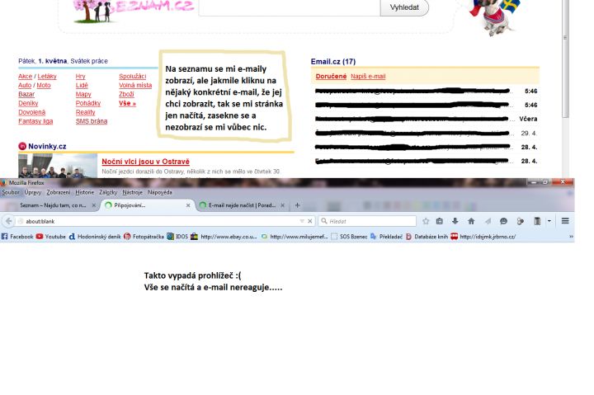Click the Novinky article photo thumbnail
Image resolution: width=594 pixels, height=395 pixels.
(58, 166)
